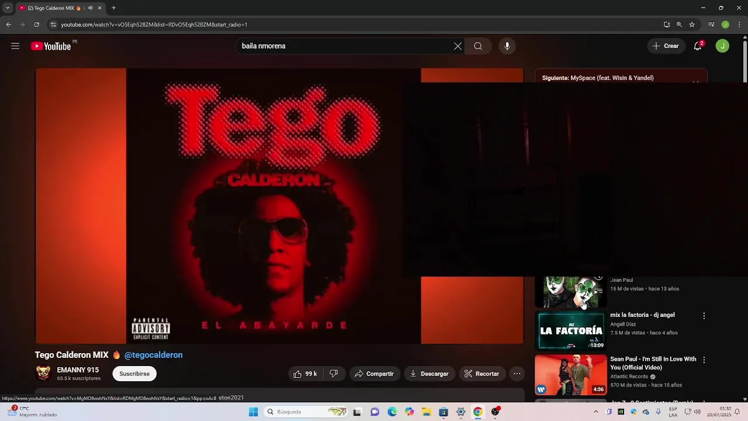Open Chrome profile avatar in toolbar
The width and height of the screenshot is (748, 421).
[725, 25]
